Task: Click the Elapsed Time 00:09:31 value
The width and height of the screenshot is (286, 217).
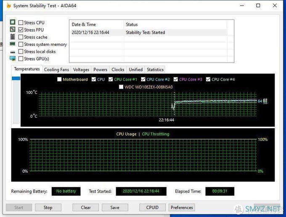Action: click(x=220, y=191)
